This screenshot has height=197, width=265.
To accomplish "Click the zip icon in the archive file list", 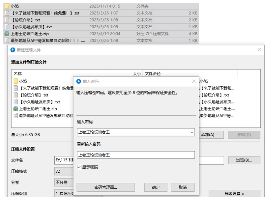I will pyautogui.click(x=16, y=109).
